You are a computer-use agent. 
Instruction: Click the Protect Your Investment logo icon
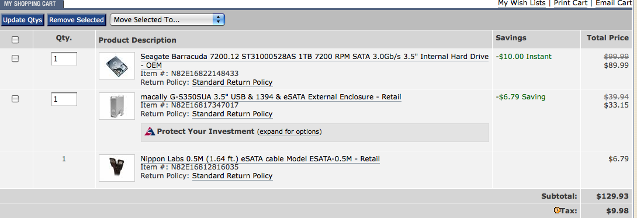pyautogui.click(x=150, y=132)
